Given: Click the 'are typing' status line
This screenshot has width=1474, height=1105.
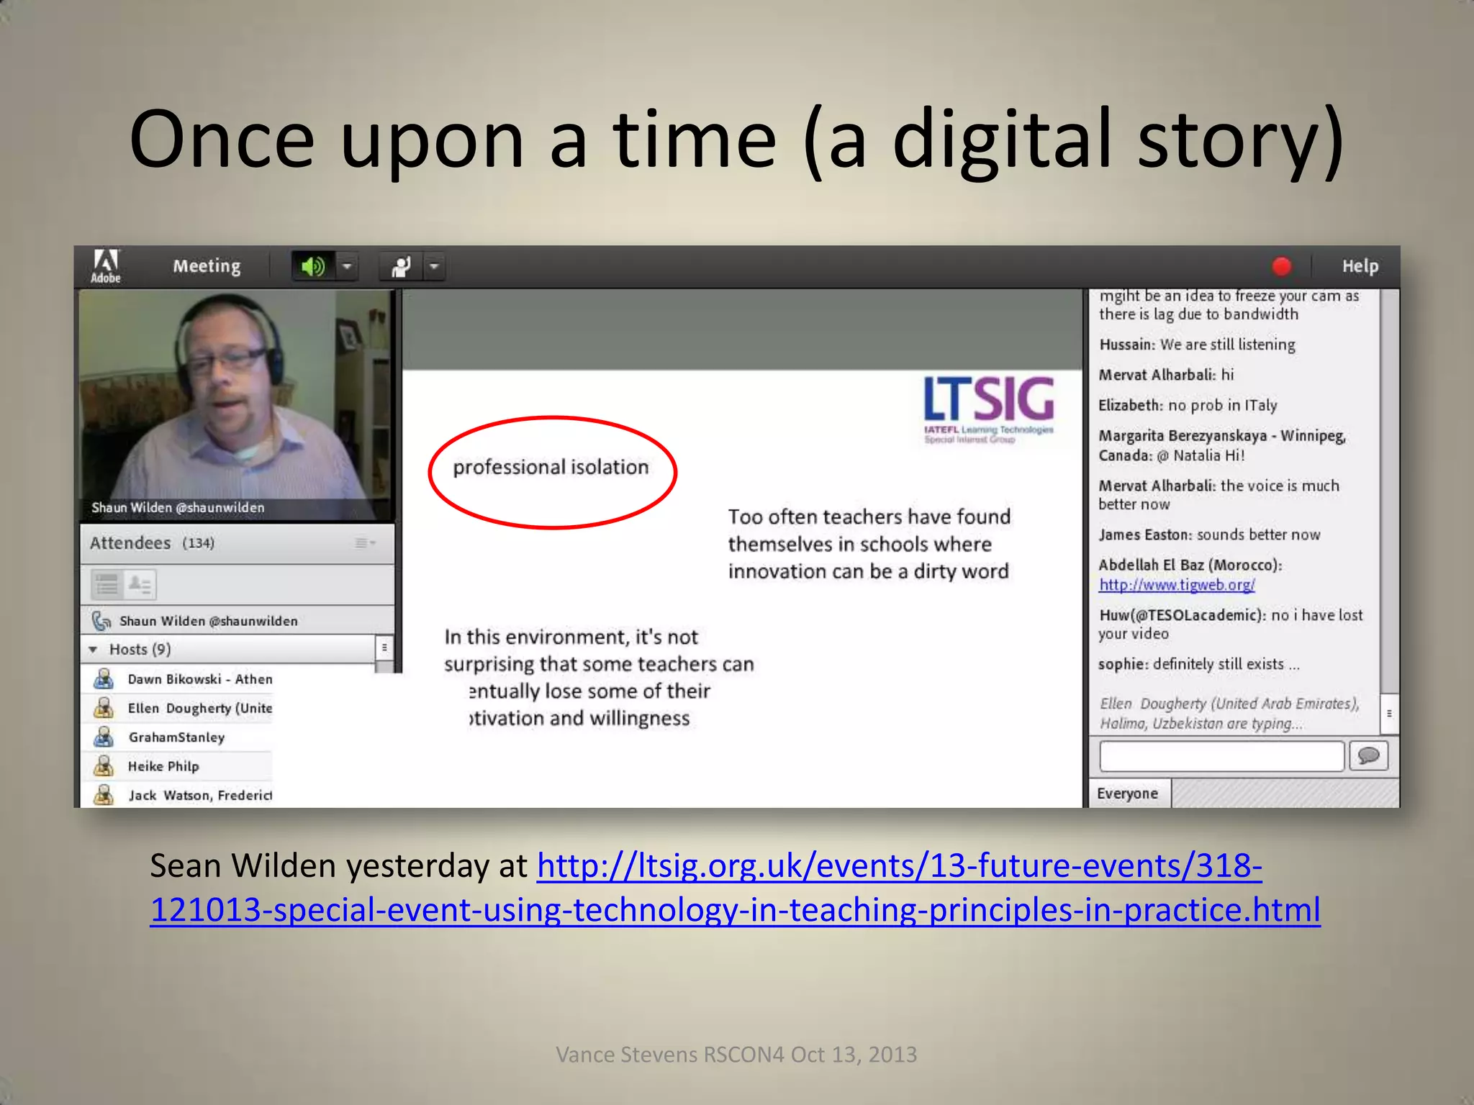Looking at the screenshot, I should tap(1229, 713).
